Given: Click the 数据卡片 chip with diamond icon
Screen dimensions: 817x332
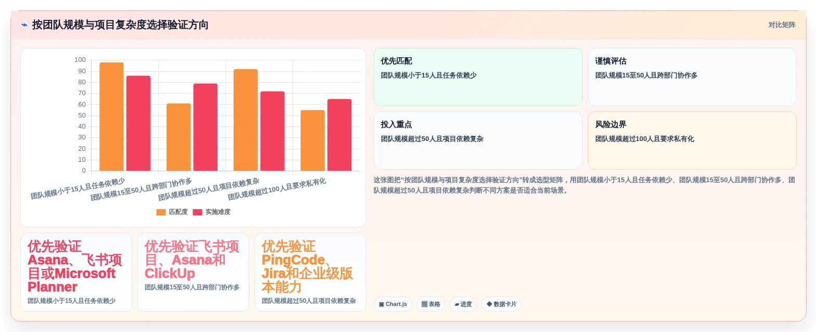Looking at the screenshot, I should click(502, 304).
